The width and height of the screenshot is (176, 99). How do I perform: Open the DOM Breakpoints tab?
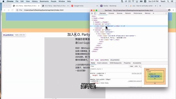coord(116,63)
